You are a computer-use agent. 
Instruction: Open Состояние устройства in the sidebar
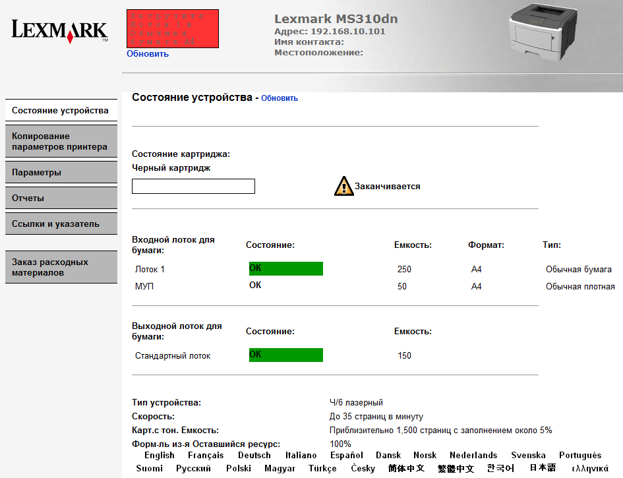[x=61, y=110]
